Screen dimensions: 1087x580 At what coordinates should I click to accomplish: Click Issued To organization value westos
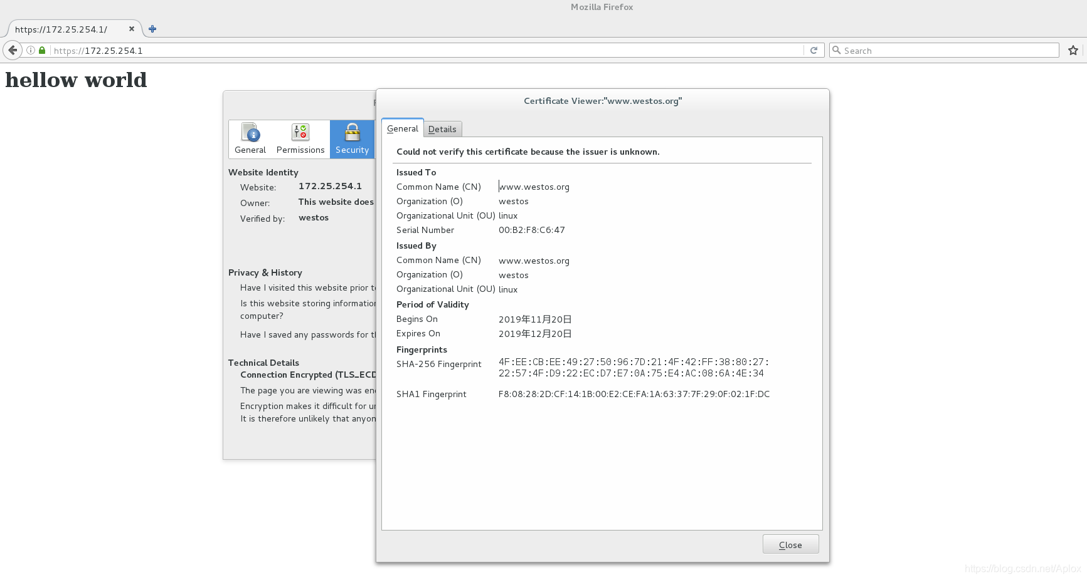[x=514, y=201]
